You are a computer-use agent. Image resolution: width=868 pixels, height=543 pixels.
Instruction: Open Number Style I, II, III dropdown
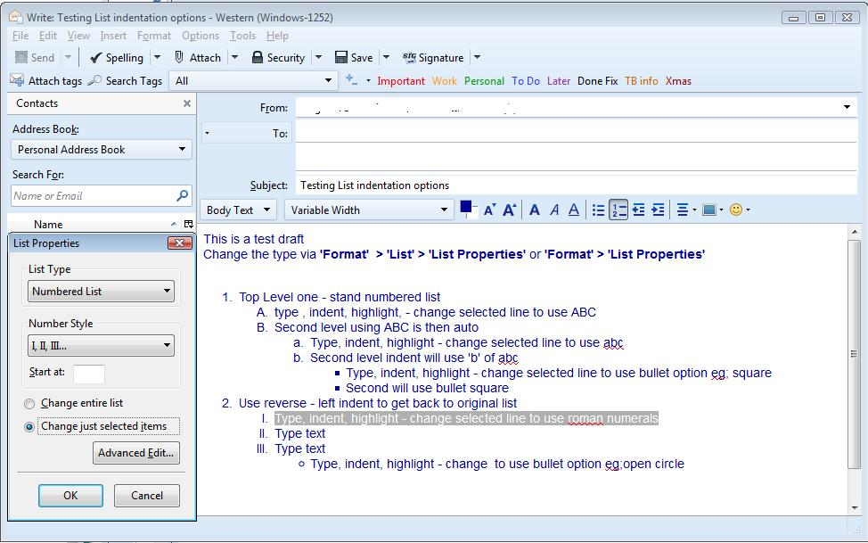click(101, 346)
